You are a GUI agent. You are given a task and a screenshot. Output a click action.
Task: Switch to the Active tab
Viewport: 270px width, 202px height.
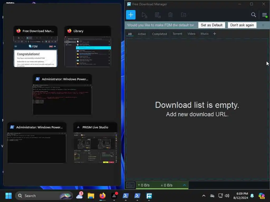coord(142,34)
